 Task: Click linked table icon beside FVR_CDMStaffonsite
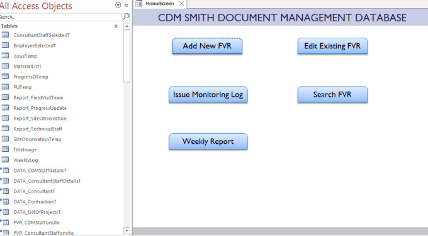pos(4,222)
